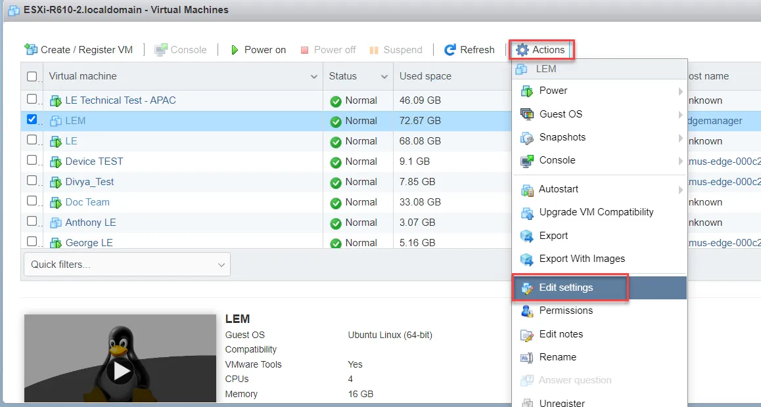The height and width of the screenshot is (407, 761).
Task: Click the Snapshots menu icon
Action: pos(526,138)
